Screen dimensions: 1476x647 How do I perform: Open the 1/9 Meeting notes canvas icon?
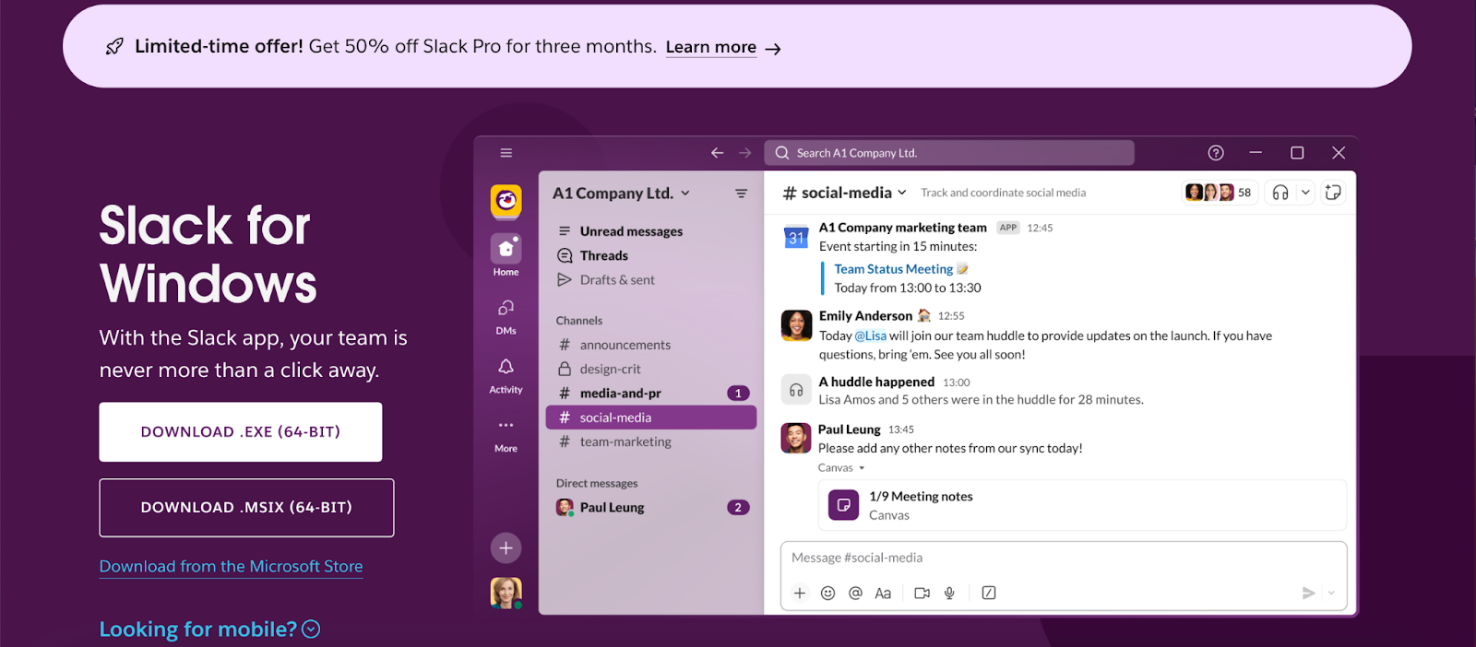[x=843, y=505]
